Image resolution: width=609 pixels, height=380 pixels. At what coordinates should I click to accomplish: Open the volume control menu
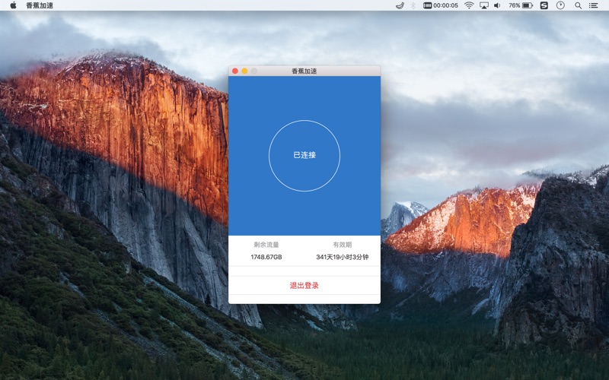497,5
